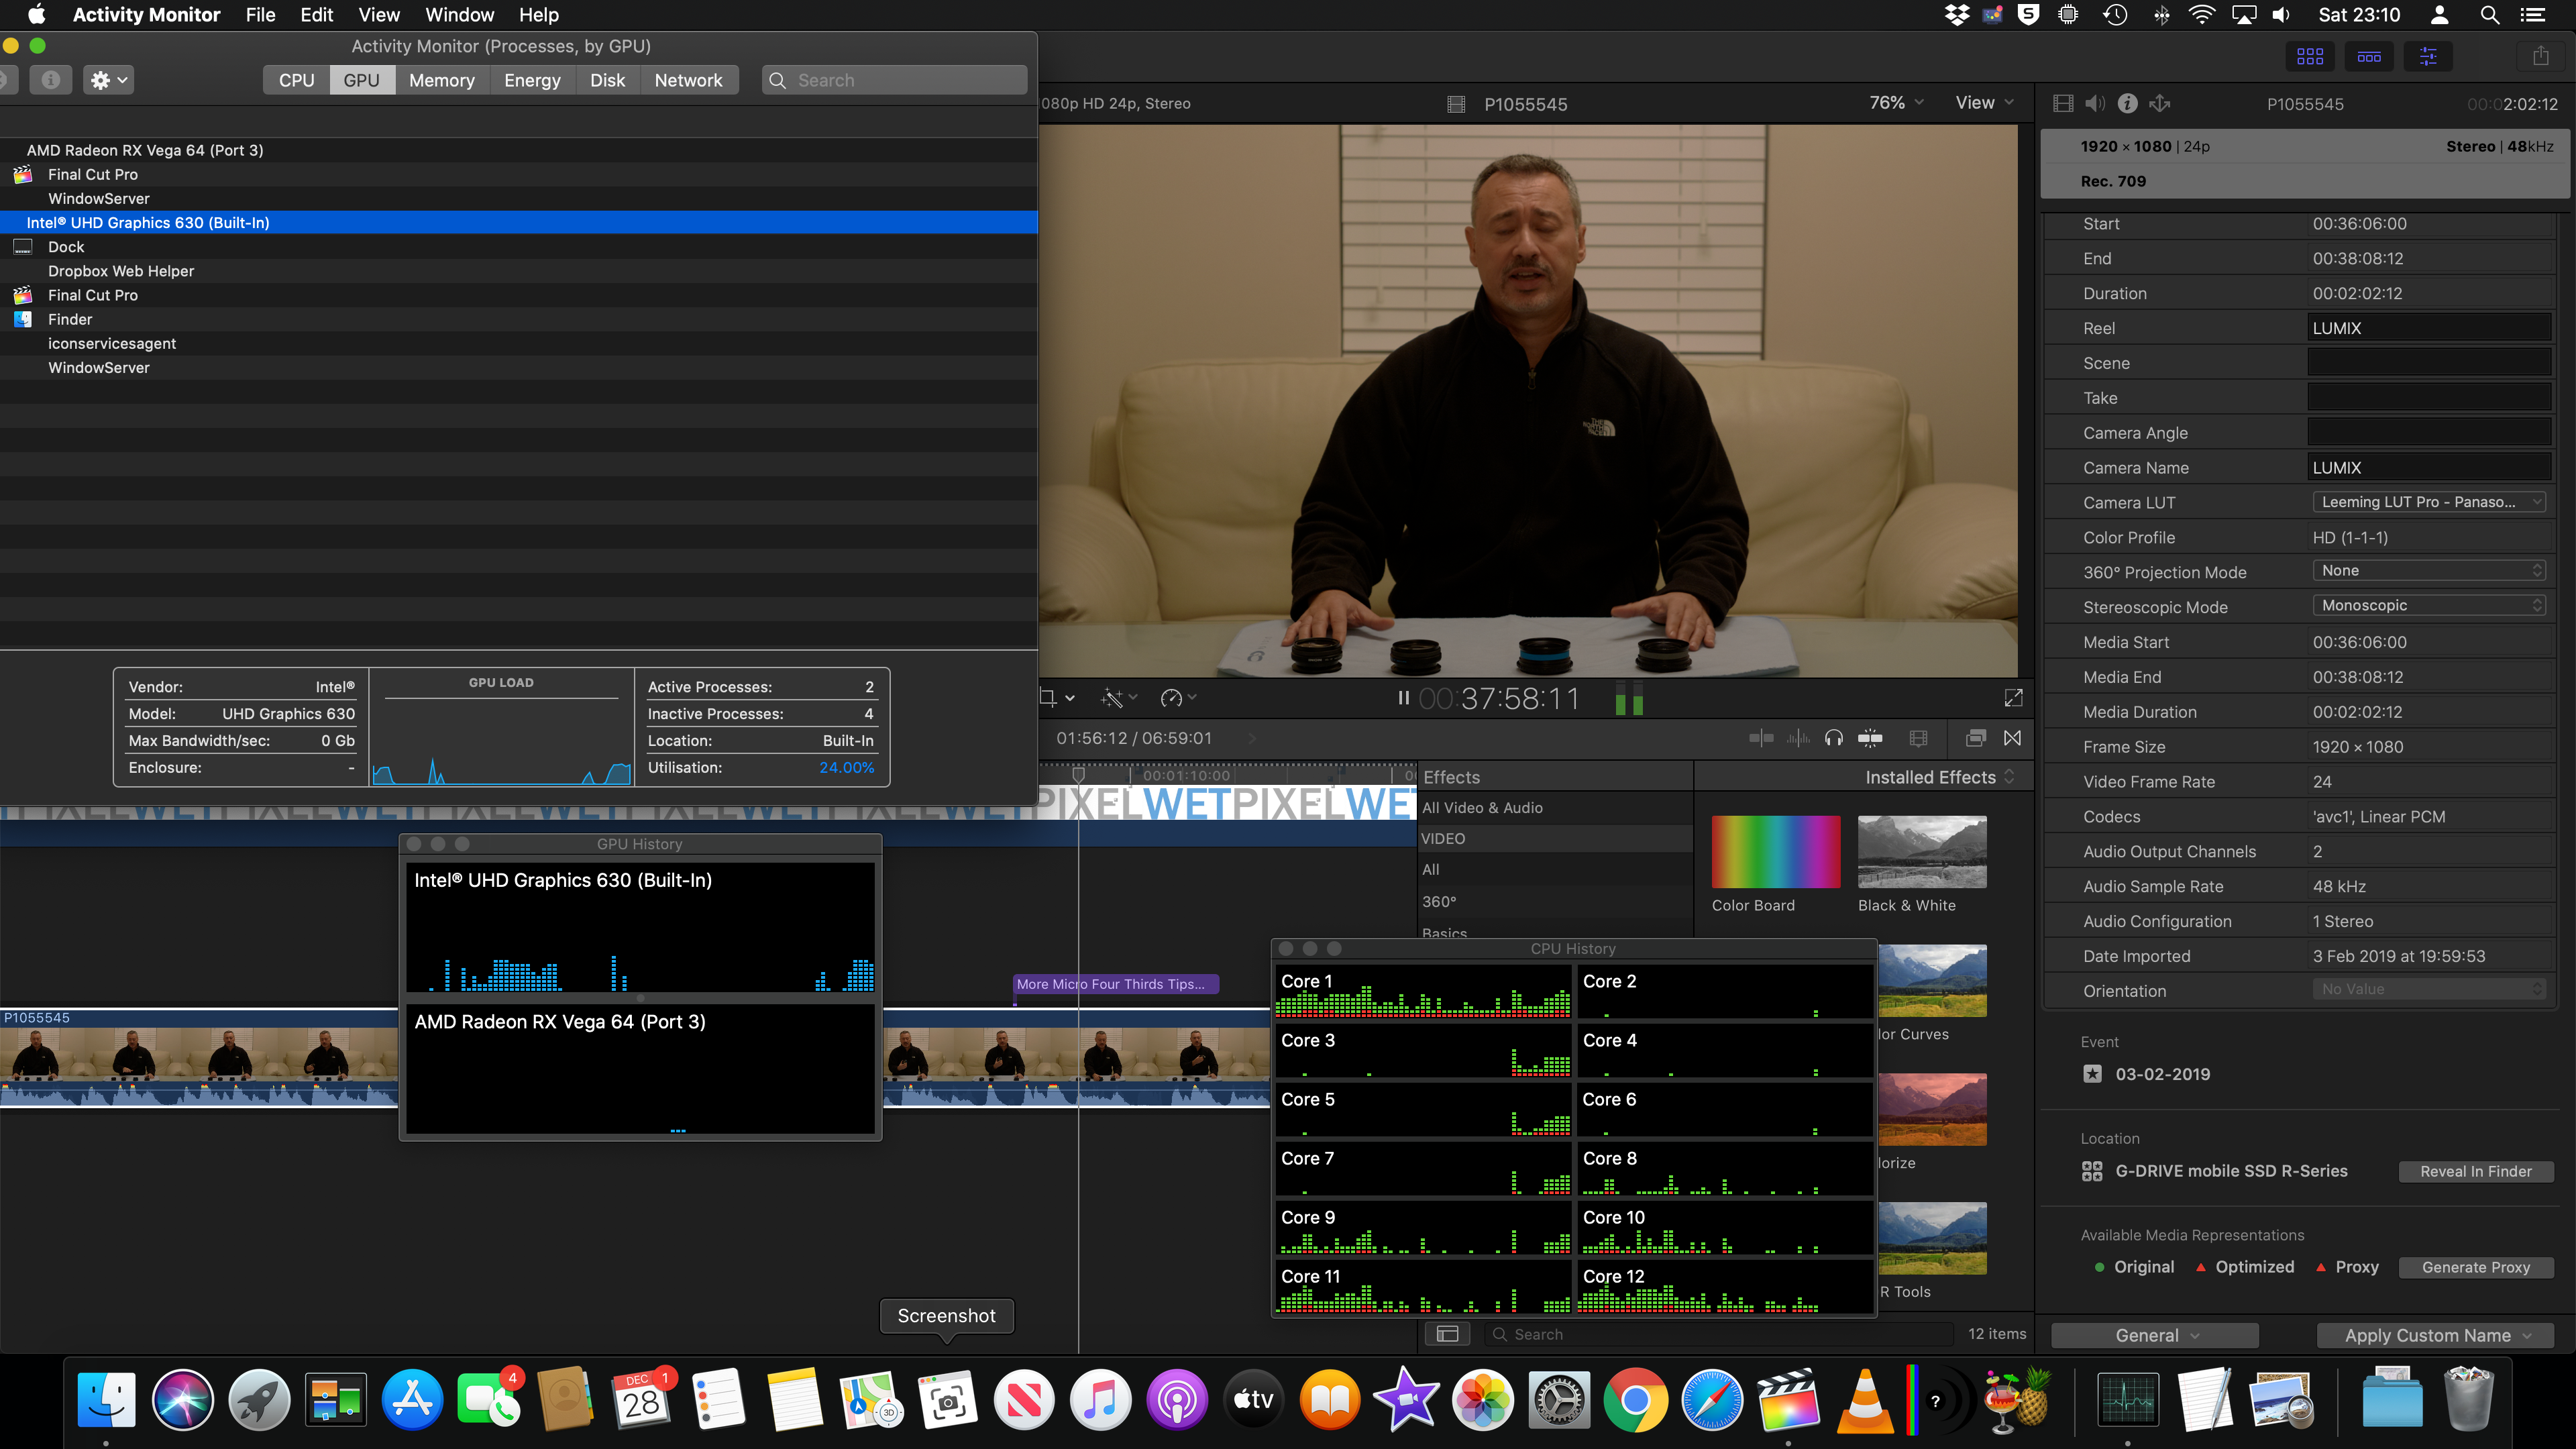Screen dimensions: 2576x1449
Task: Select the Color Board effect swatch
Action: click(1775, 852)
